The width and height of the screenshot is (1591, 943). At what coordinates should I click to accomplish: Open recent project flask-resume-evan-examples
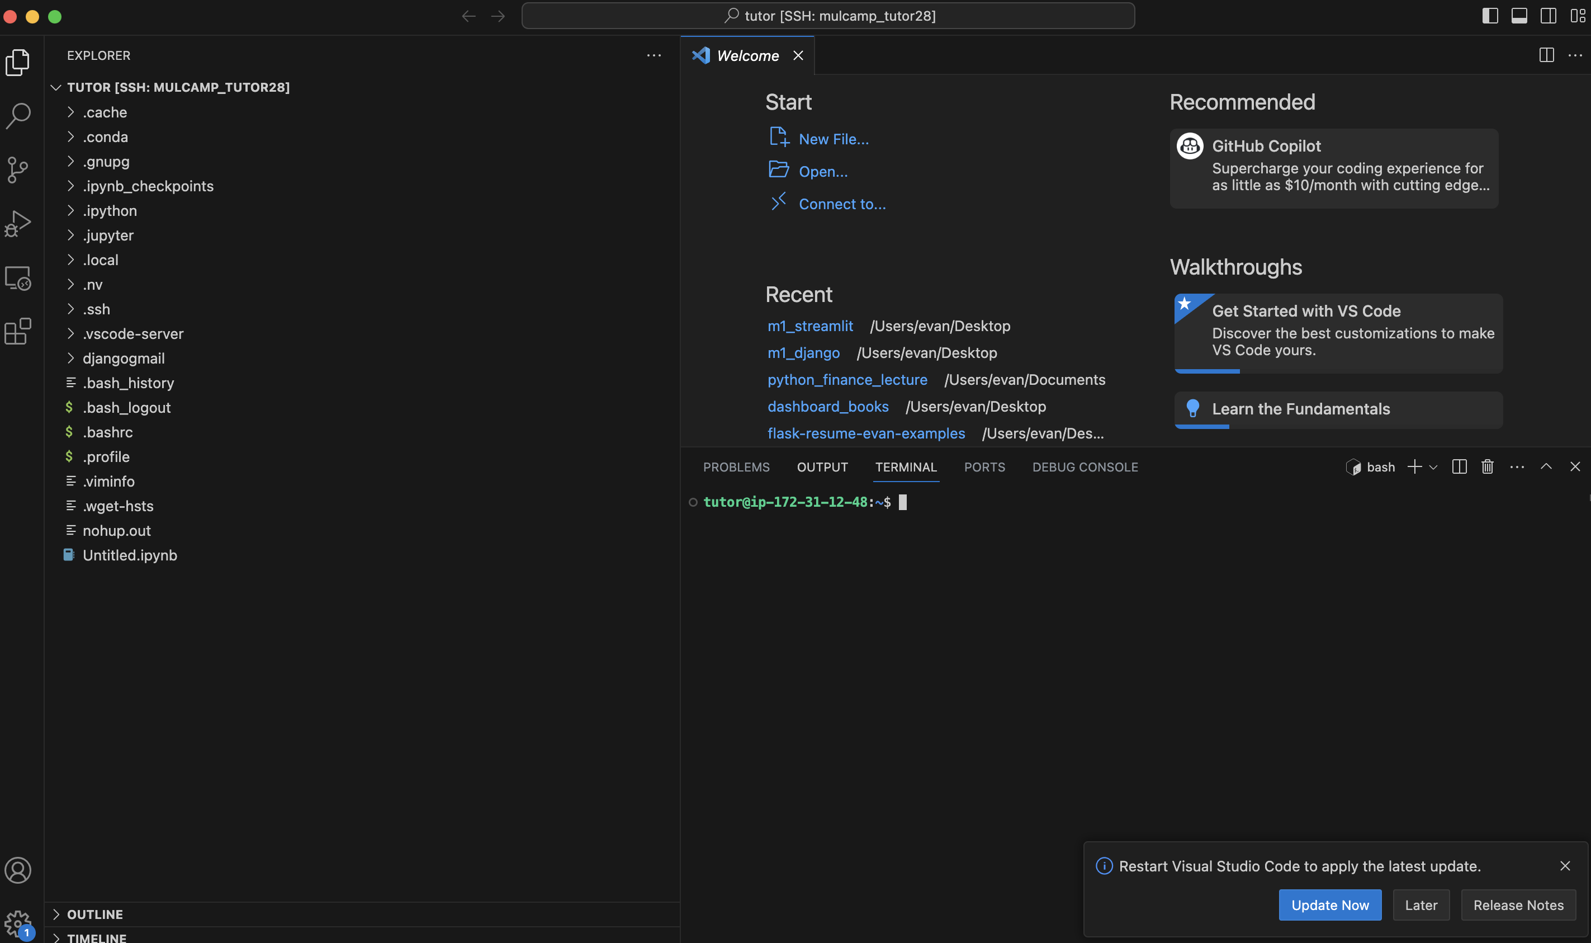coord(866,433)
